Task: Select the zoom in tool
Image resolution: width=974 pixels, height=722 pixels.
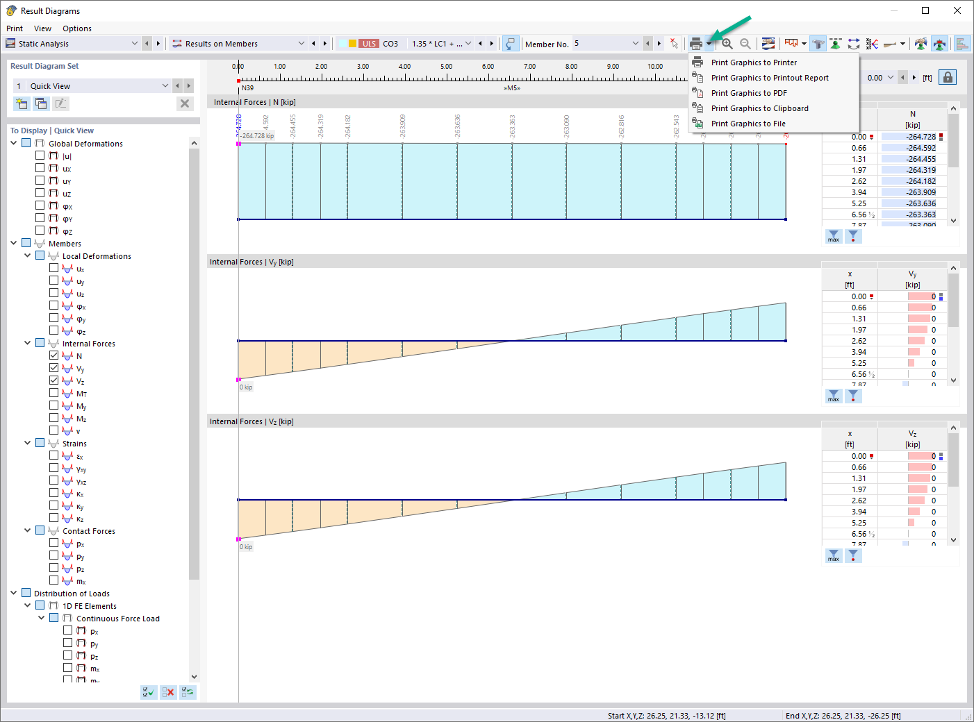Action: pos(727,43)
